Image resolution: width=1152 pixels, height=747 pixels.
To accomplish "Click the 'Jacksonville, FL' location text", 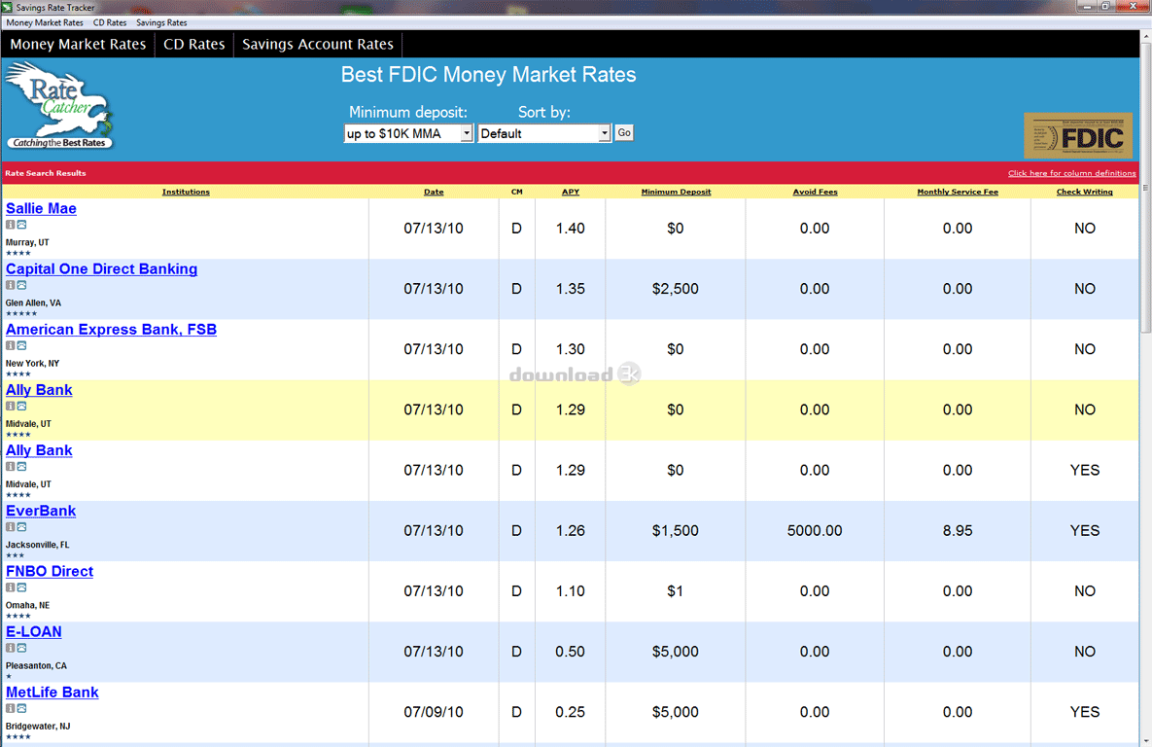I will point(38,545).
